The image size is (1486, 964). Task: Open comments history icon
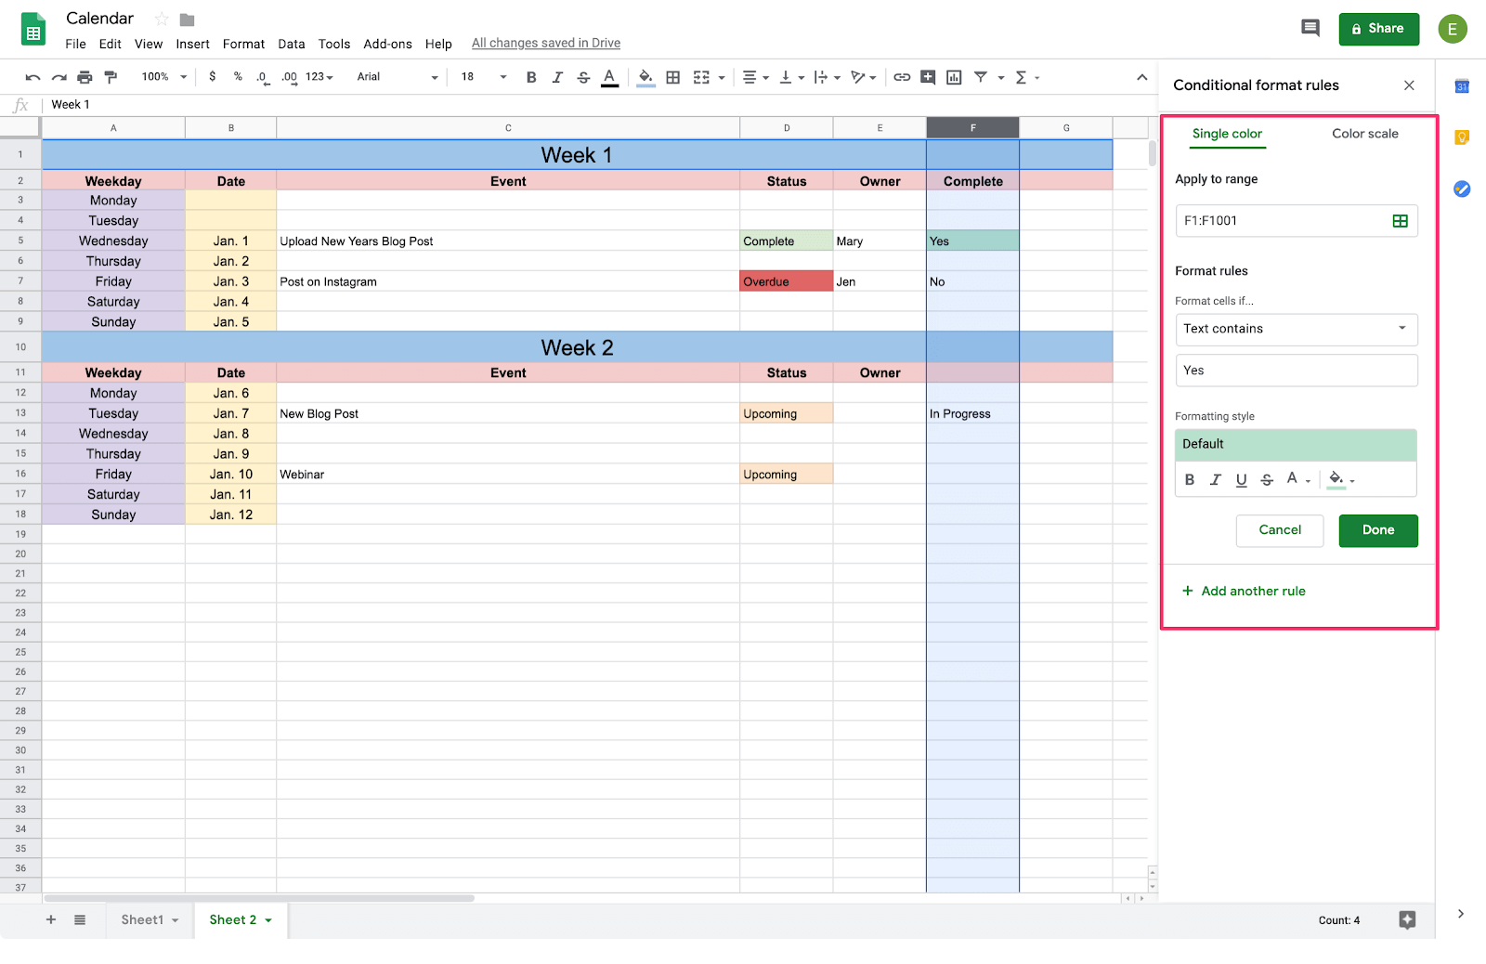tap(1310, 28)
